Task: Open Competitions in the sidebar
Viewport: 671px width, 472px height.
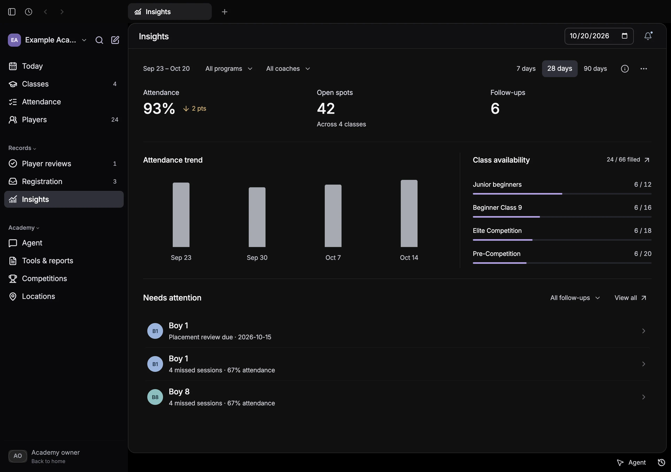Action: 64,278
